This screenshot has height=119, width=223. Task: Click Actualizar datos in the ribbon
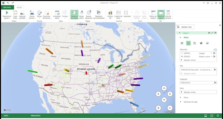[57, 15]
